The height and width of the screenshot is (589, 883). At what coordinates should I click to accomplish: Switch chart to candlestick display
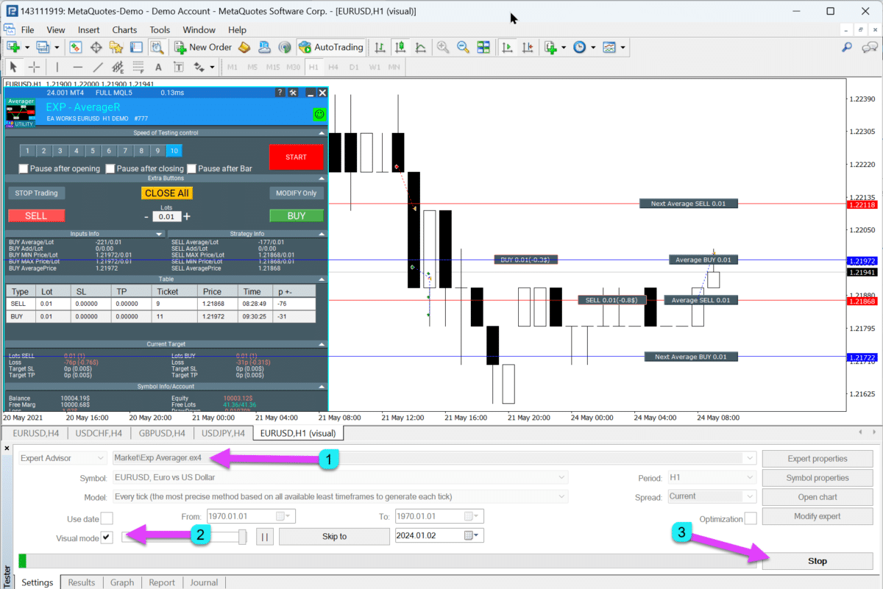pyautogui.click(x=400, y=47)
